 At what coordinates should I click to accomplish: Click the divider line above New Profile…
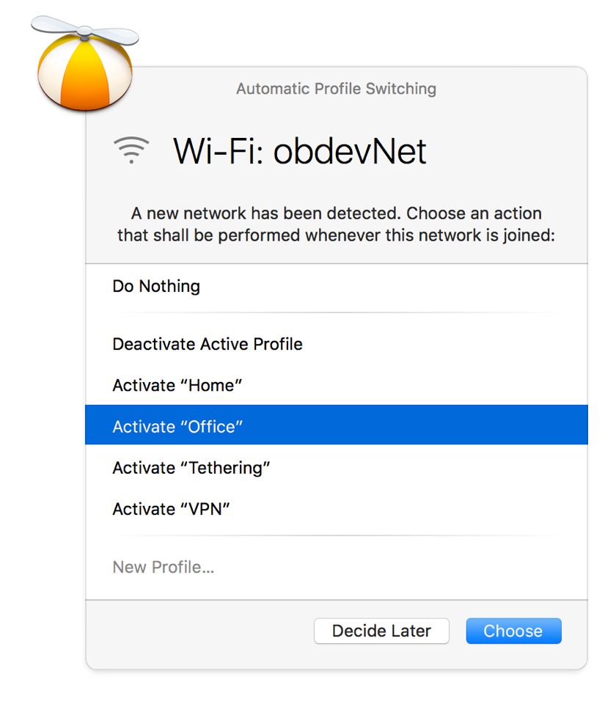(x=337, y=535)
